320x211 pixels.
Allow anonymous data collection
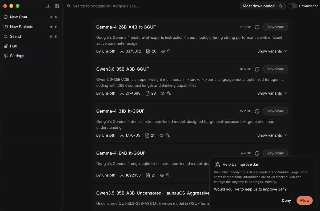[304, 201]
